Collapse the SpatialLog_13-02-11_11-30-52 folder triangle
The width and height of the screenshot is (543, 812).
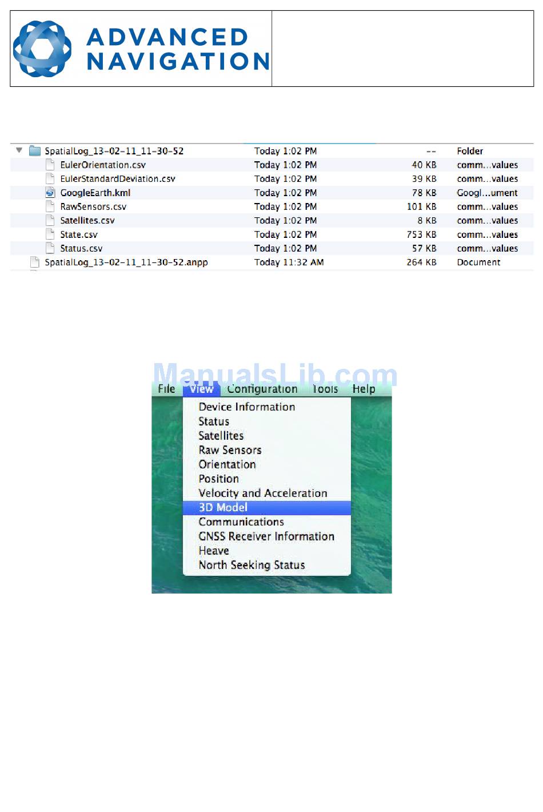(x=19, y=150)
